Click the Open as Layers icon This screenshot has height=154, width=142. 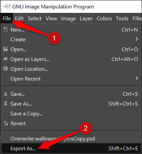pyautogui.click(x=5, y=59)
